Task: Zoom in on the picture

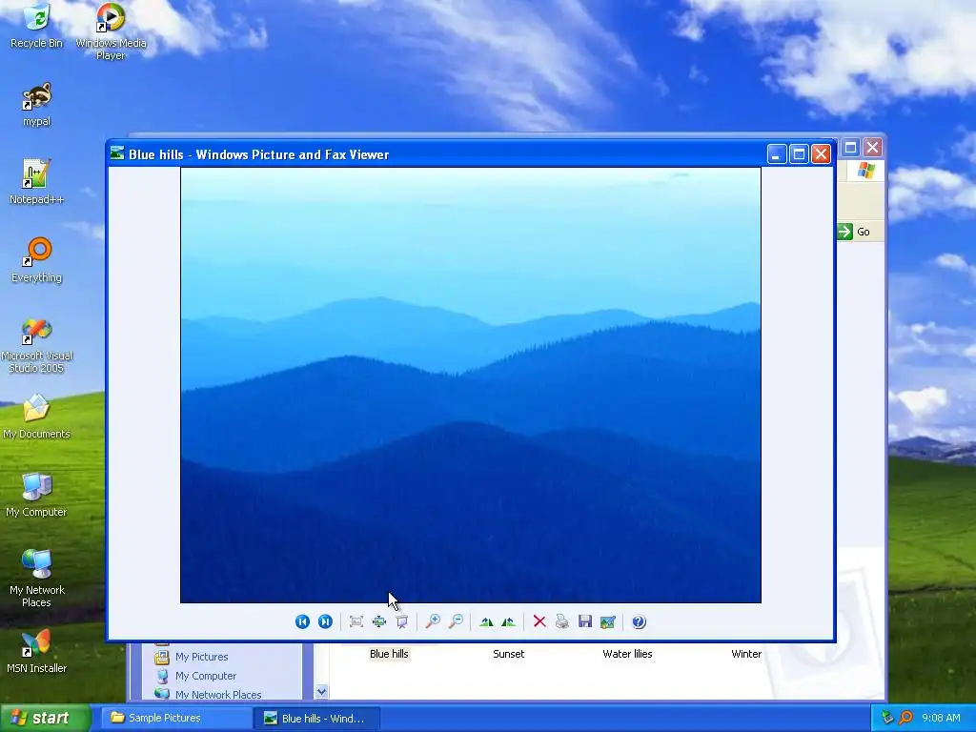Action: click(x=433, y=621)
